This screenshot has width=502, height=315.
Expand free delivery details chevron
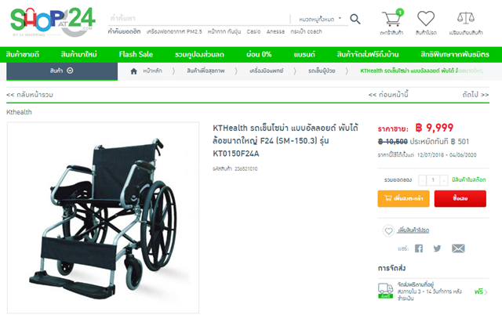pos(486,292)
